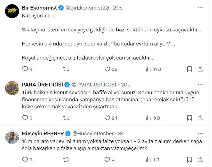
Task: Share Bir Ekonomist's tweet
Action: click(x=200, y=69)
